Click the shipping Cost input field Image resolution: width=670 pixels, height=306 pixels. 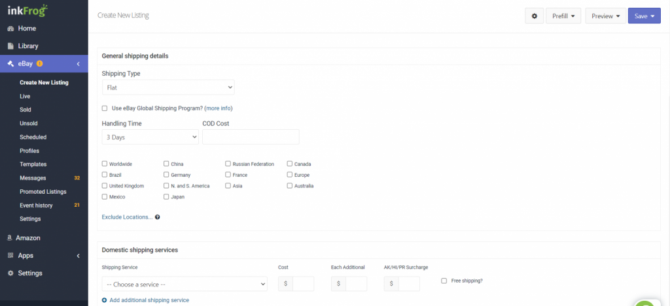(304, 284)
